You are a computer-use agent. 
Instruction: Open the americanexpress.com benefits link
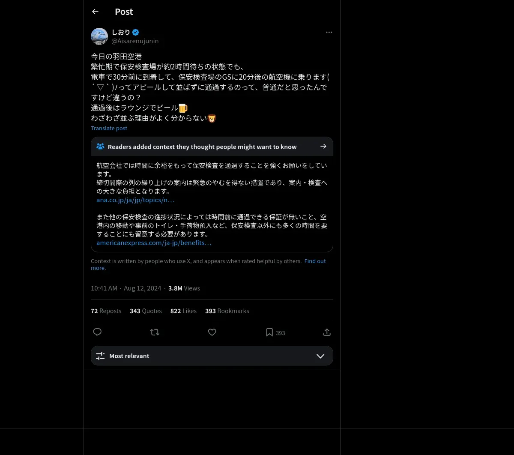coord(154,242)
